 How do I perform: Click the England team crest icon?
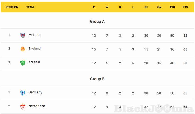click(x=23, y=49)
